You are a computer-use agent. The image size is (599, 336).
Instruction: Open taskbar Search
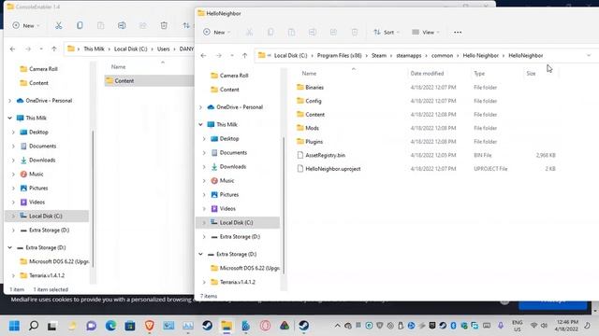pyautogui.click(x=34, y=326)
